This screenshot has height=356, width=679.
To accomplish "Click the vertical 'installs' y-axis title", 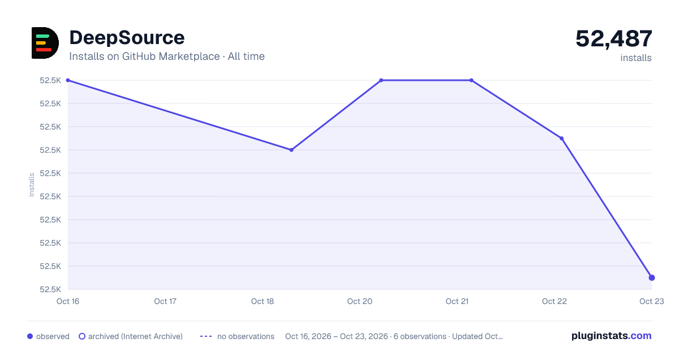I will coord(32,185).
